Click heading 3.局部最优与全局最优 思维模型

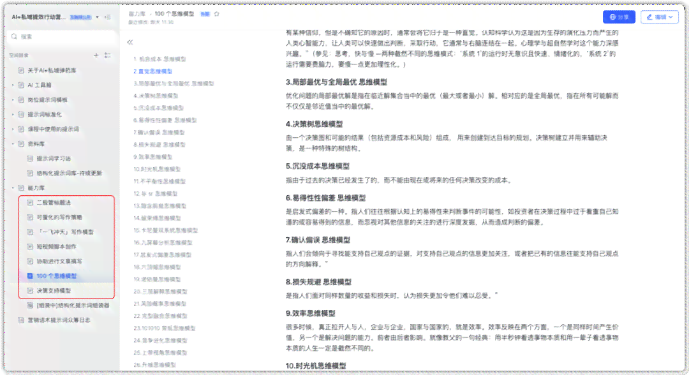(336, 82)
